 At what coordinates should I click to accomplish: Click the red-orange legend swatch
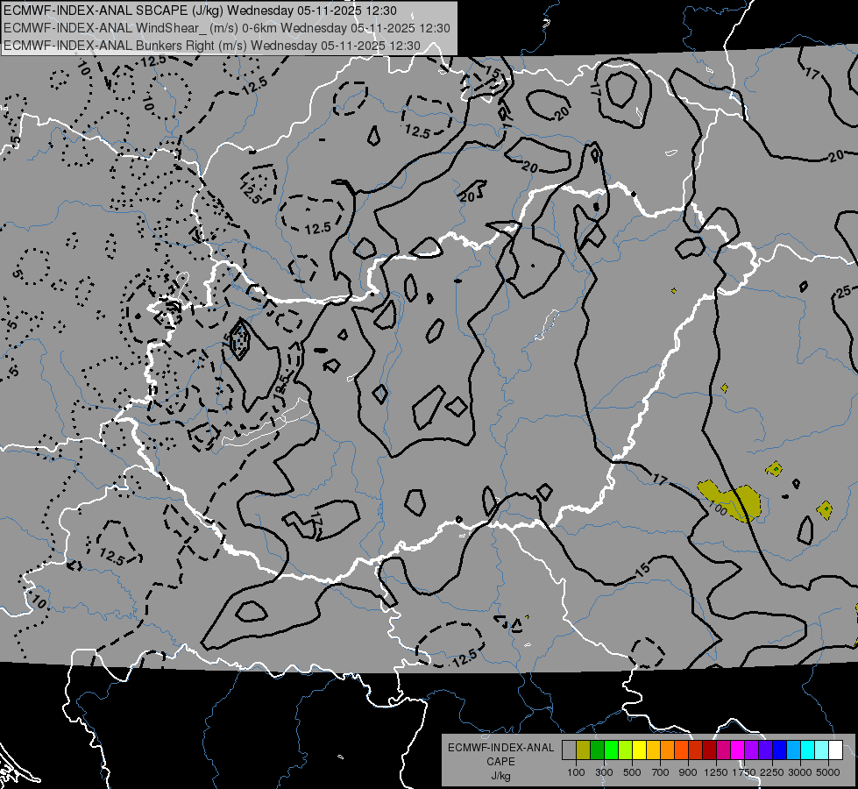click(x=681, y=750)
